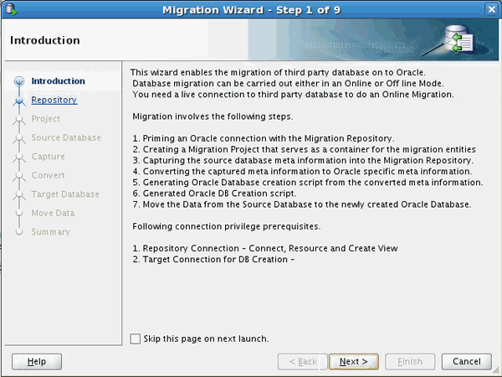502x377 pixels.
Task: Click the Summary step bullet icon
Action: pyautogui.click(x=18, y=232)
